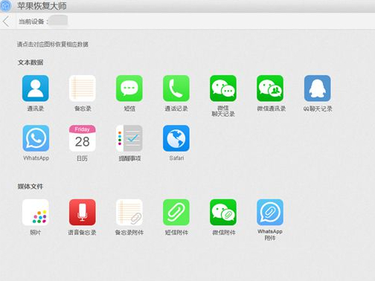Open the WhatsApp附件 attachment icon
Image resolution: width=375 pixels, height=281 pixels.
click(270, 213)
